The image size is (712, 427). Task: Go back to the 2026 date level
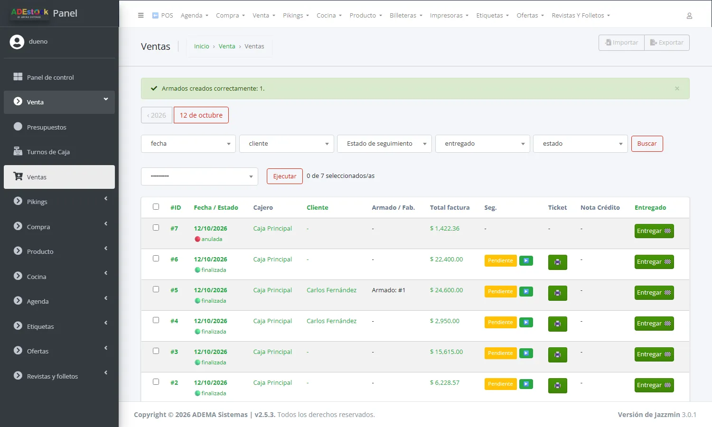click(x=157, y=115)
